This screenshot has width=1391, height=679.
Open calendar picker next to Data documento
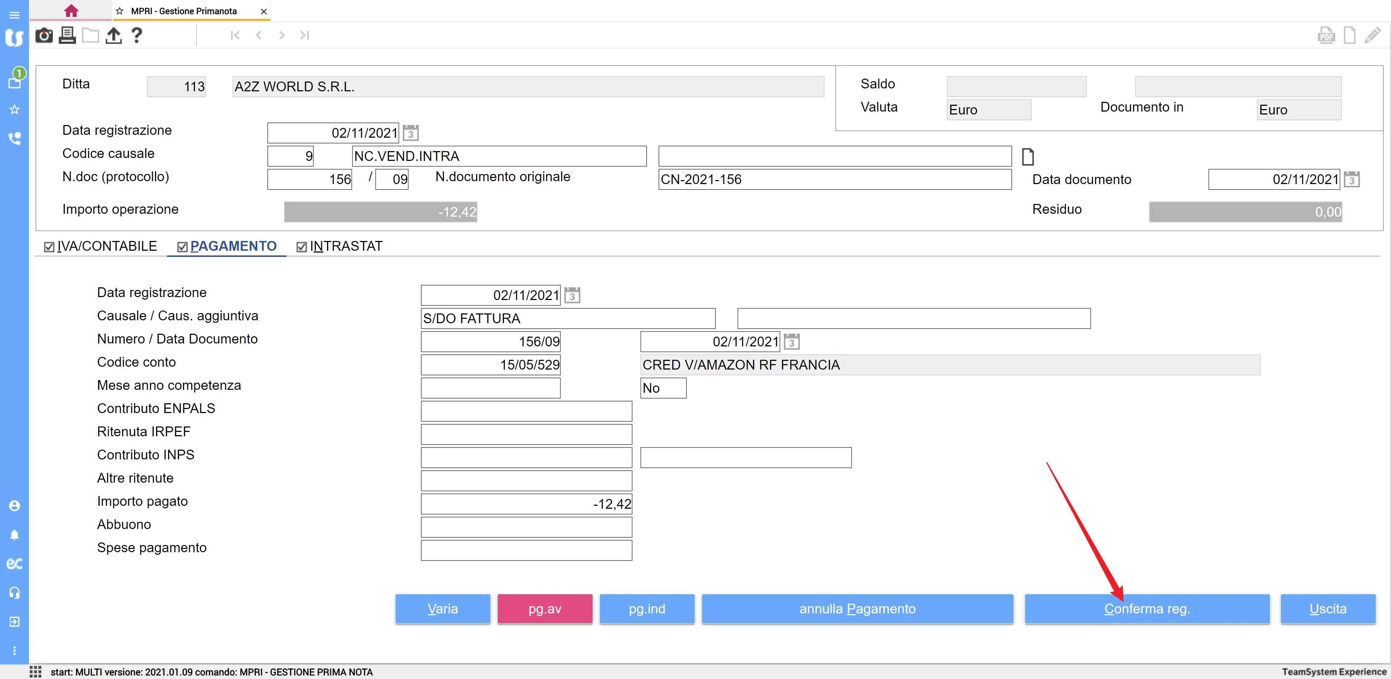(1352, 179)
